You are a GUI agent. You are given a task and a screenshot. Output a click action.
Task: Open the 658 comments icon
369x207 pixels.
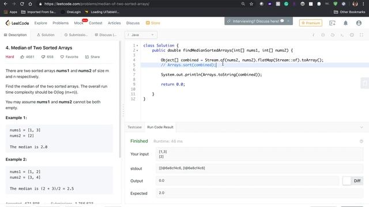coord(43,57)
